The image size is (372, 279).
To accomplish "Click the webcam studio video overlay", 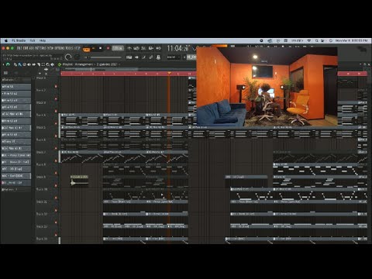I will [267, 87].
